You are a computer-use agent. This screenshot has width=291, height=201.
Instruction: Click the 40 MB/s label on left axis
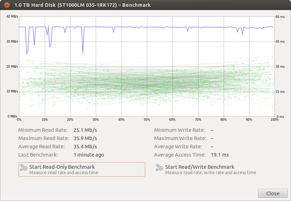pyautogui.click(x=12, y=16)
